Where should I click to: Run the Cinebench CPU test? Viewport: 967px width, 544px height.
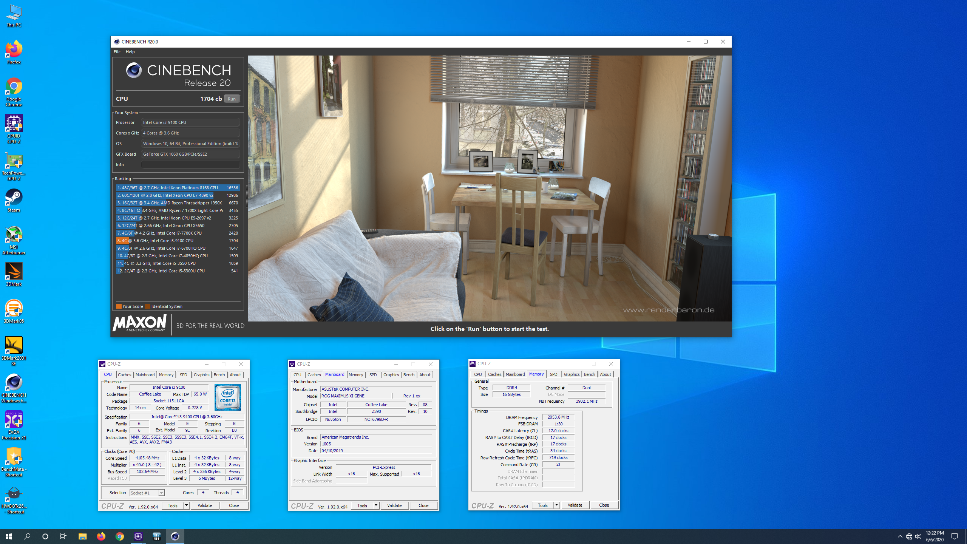click(x=232, y=99)
